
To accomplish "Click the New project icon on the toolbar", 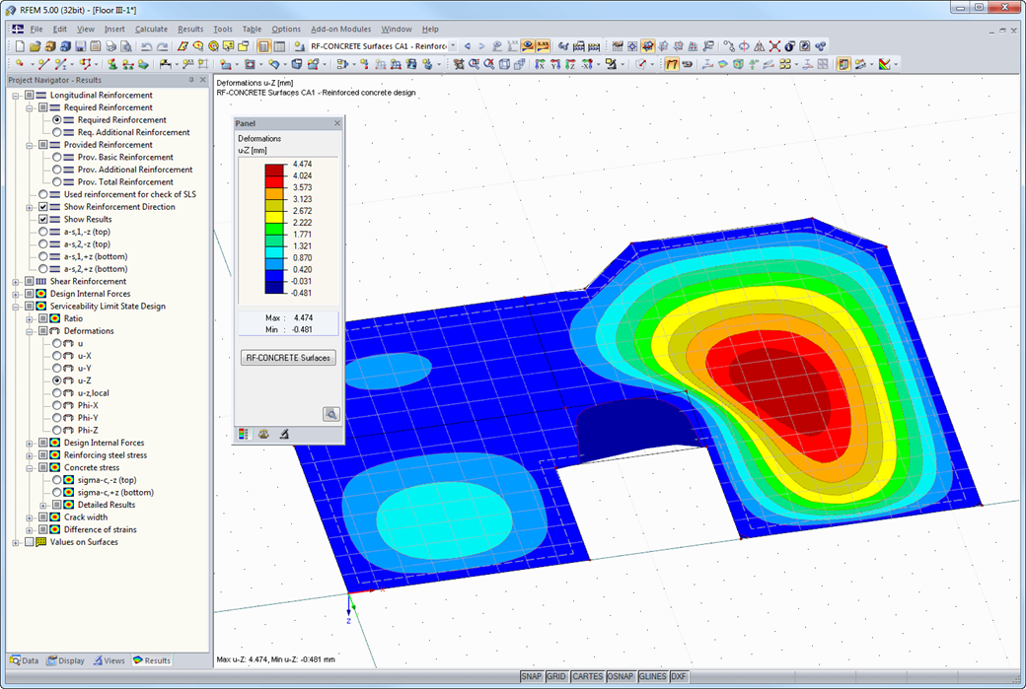I will tap(20, 46).
